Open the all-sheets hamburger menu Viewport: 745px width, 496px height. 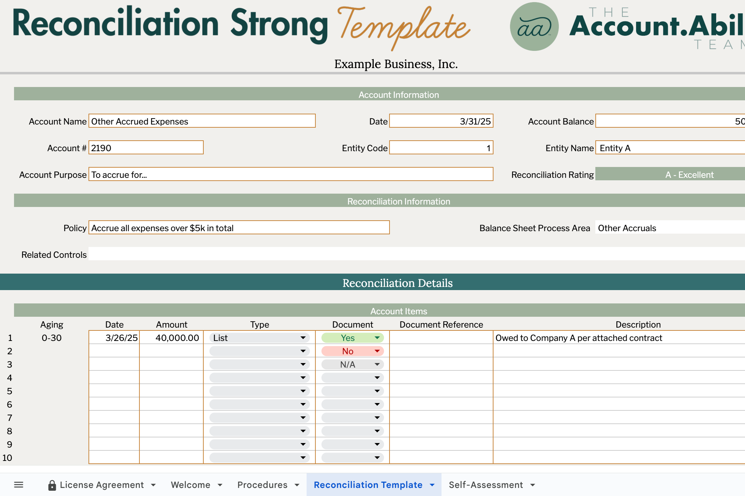[18, 484]
